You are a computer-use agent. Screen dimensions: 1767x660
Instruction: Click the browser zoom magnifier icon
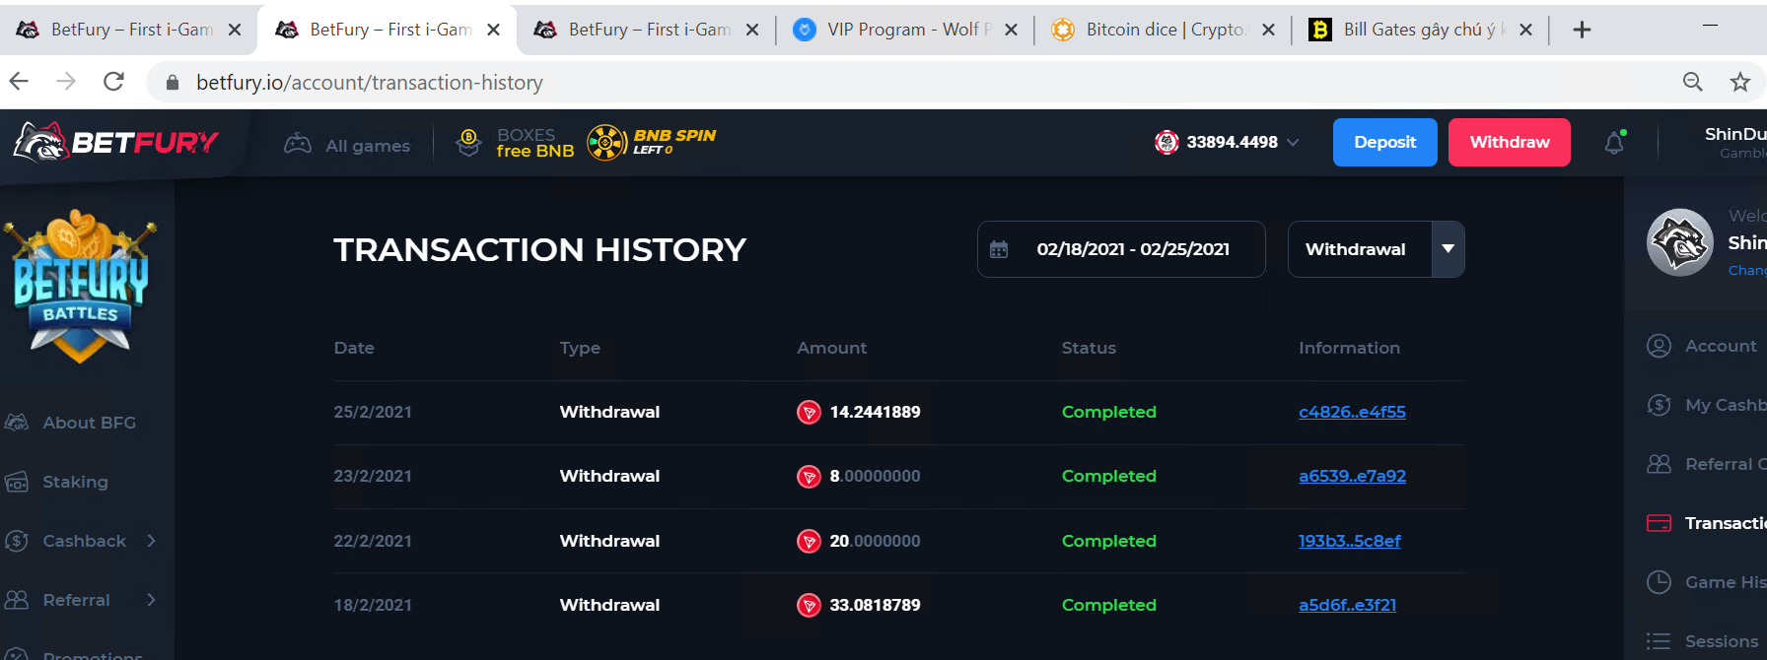1692,82
